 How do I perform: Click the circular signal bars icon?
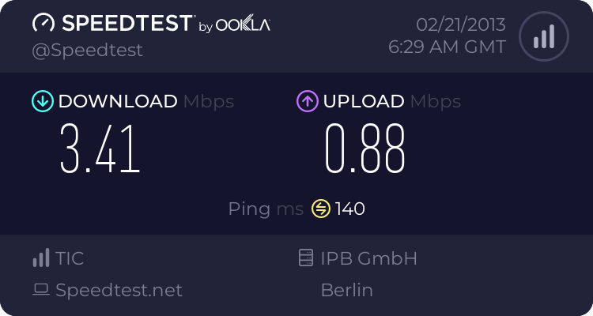pos(542,36)
